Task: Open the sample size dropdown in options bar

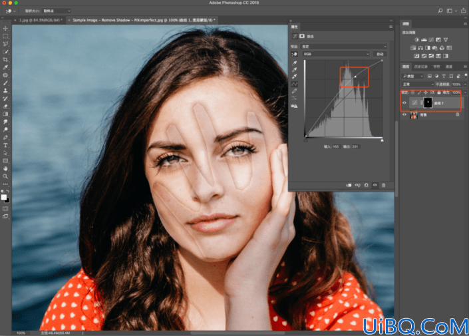Action: tap(57, 11)
